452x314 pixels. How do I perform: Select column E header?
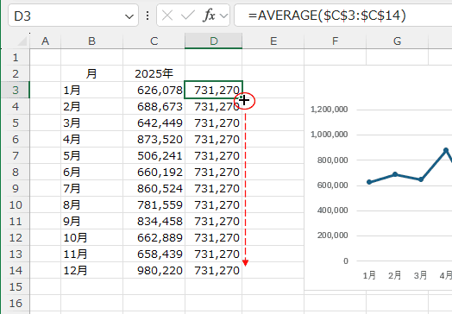click(x=273, y=41)
